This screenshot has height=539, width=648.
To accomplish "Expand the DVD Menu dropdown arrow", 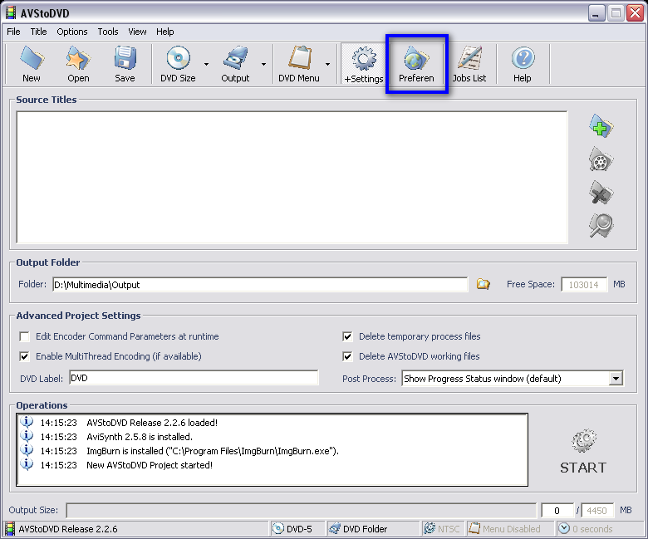I will click(x=327, y=65).
